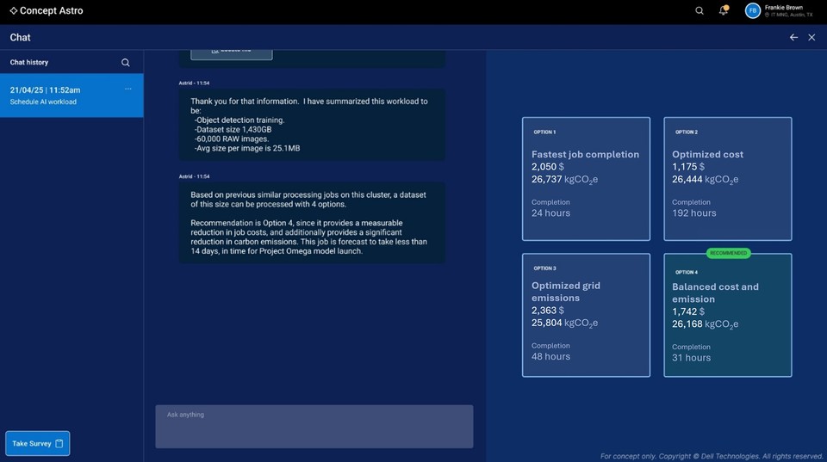Click the green Recommended badge
Screen dimensions: 827x462
pos(728,254)
